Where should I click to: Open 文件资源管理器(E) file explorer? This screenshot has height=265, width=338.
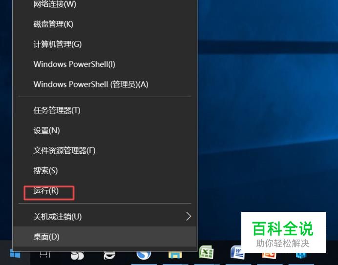[x=105, y=150]
